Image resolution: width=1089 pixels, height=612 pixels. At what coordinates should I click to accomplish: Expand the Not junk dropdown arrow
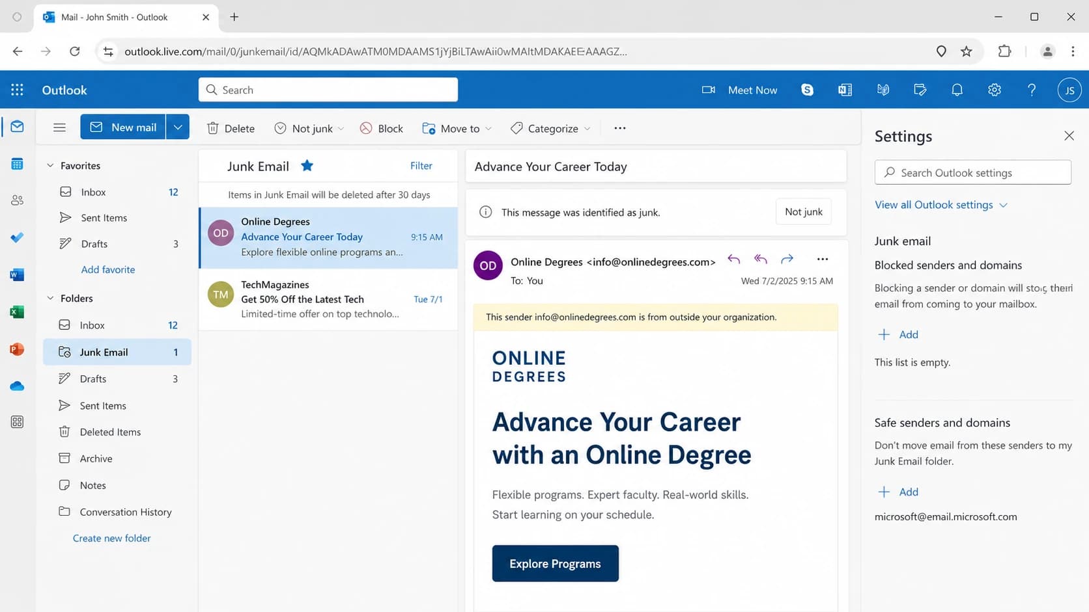341,129
